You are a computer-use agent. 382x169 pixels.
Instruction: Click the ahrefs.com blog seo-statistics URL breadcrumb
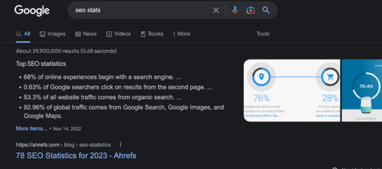tap(63, 145)
